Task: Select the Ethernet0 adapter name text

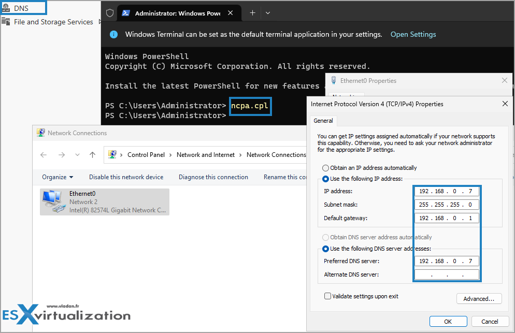Action: pos(82,193)
